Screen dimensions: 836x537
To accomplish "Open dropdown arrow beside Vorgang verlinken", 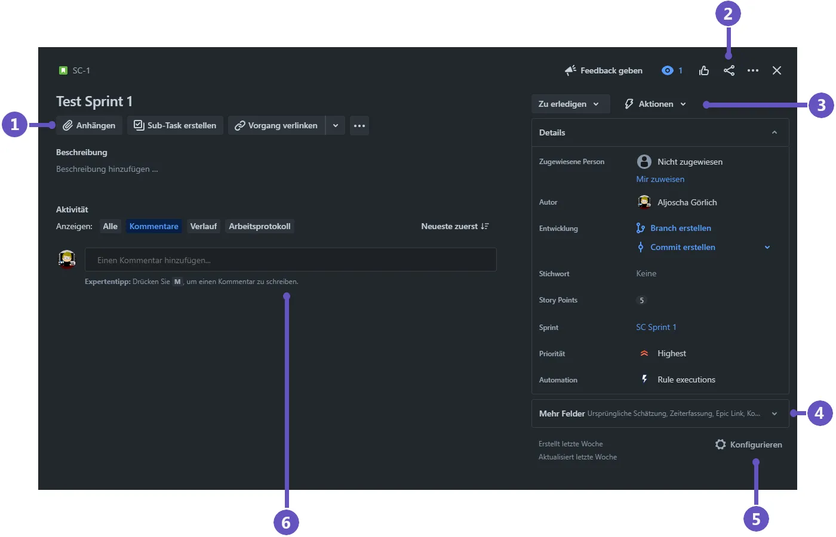I will click(x=336, y=125).
